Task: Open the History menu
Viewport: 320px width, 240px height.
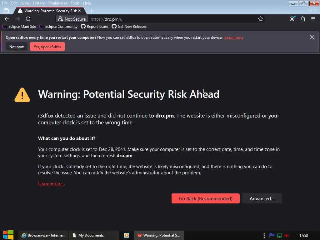Action: coord(38,3)
